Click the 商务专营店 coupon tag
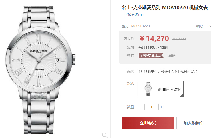The height and width of the screenshot is (138, 211). (151, 55)
